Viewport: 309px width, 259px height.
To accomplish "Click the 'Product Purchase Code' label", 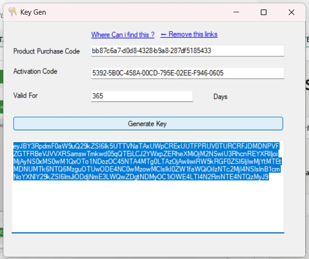I will (46, 51).
